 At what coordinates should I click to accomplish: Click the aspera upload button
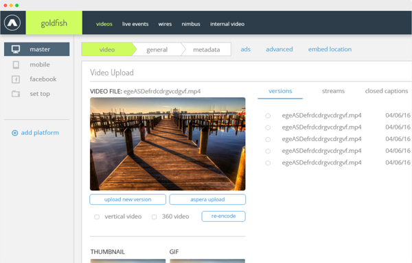click(207, 199)
